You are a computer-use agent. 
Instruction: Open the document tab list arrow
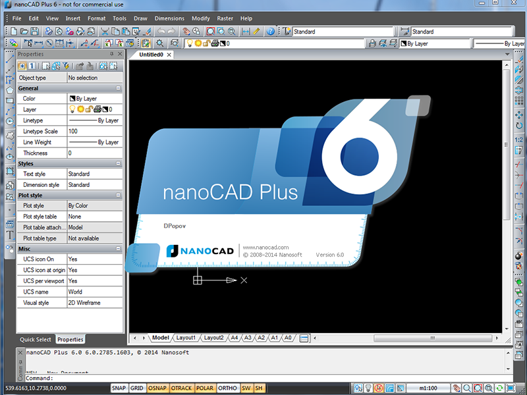click(x=507, y=54)
